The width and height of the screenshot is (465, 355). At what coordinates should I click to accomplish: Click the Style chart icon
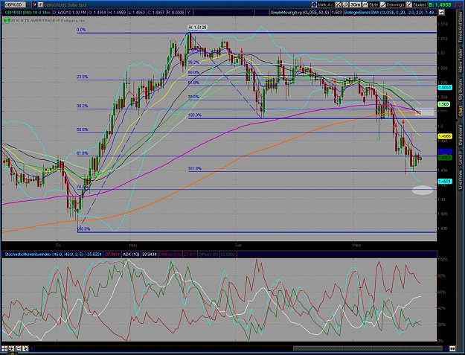[x=365, y=4]
